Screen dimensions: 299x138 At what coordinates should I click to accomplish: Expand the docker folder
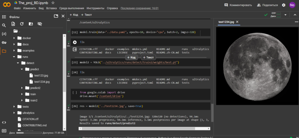tap(14, 38)
